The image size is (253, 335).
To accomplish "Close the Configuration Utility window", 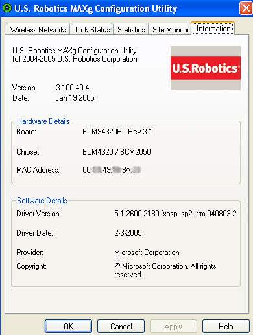I will (x=246, y=8).
